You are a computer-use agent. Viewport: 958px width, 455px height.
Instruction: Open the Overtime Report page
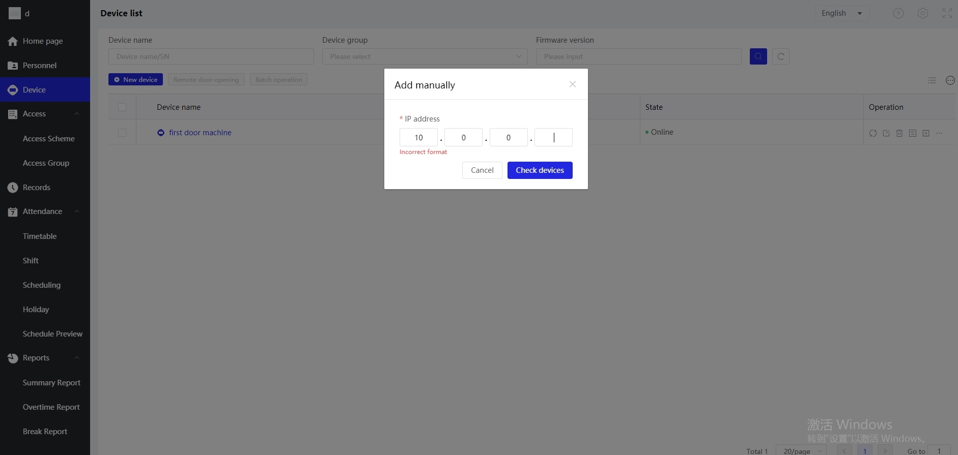[51, 407]
